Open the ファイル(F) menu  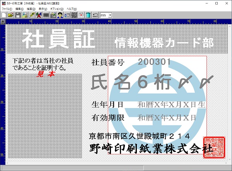tap(7, 9)
